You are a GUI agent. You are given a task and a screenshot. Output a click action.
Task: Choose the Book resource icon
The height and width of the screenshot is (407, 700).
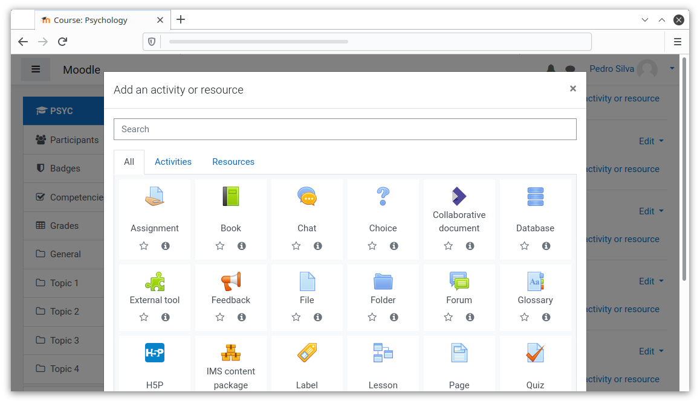(x=231, y=196)
